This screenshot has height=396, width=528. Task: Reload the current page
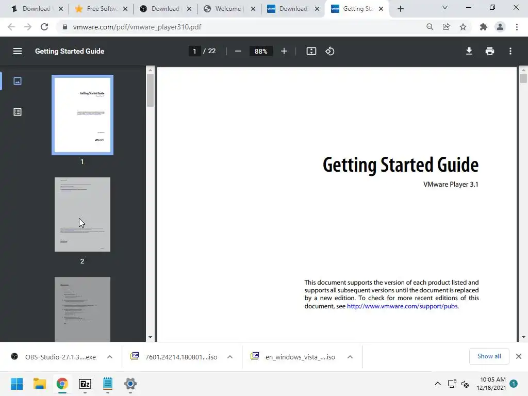tap(44, 27)
